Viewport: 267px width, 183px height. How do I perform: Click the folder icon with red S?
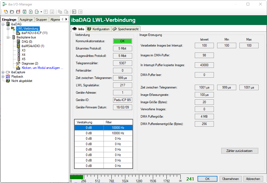(x=18, y=12)
